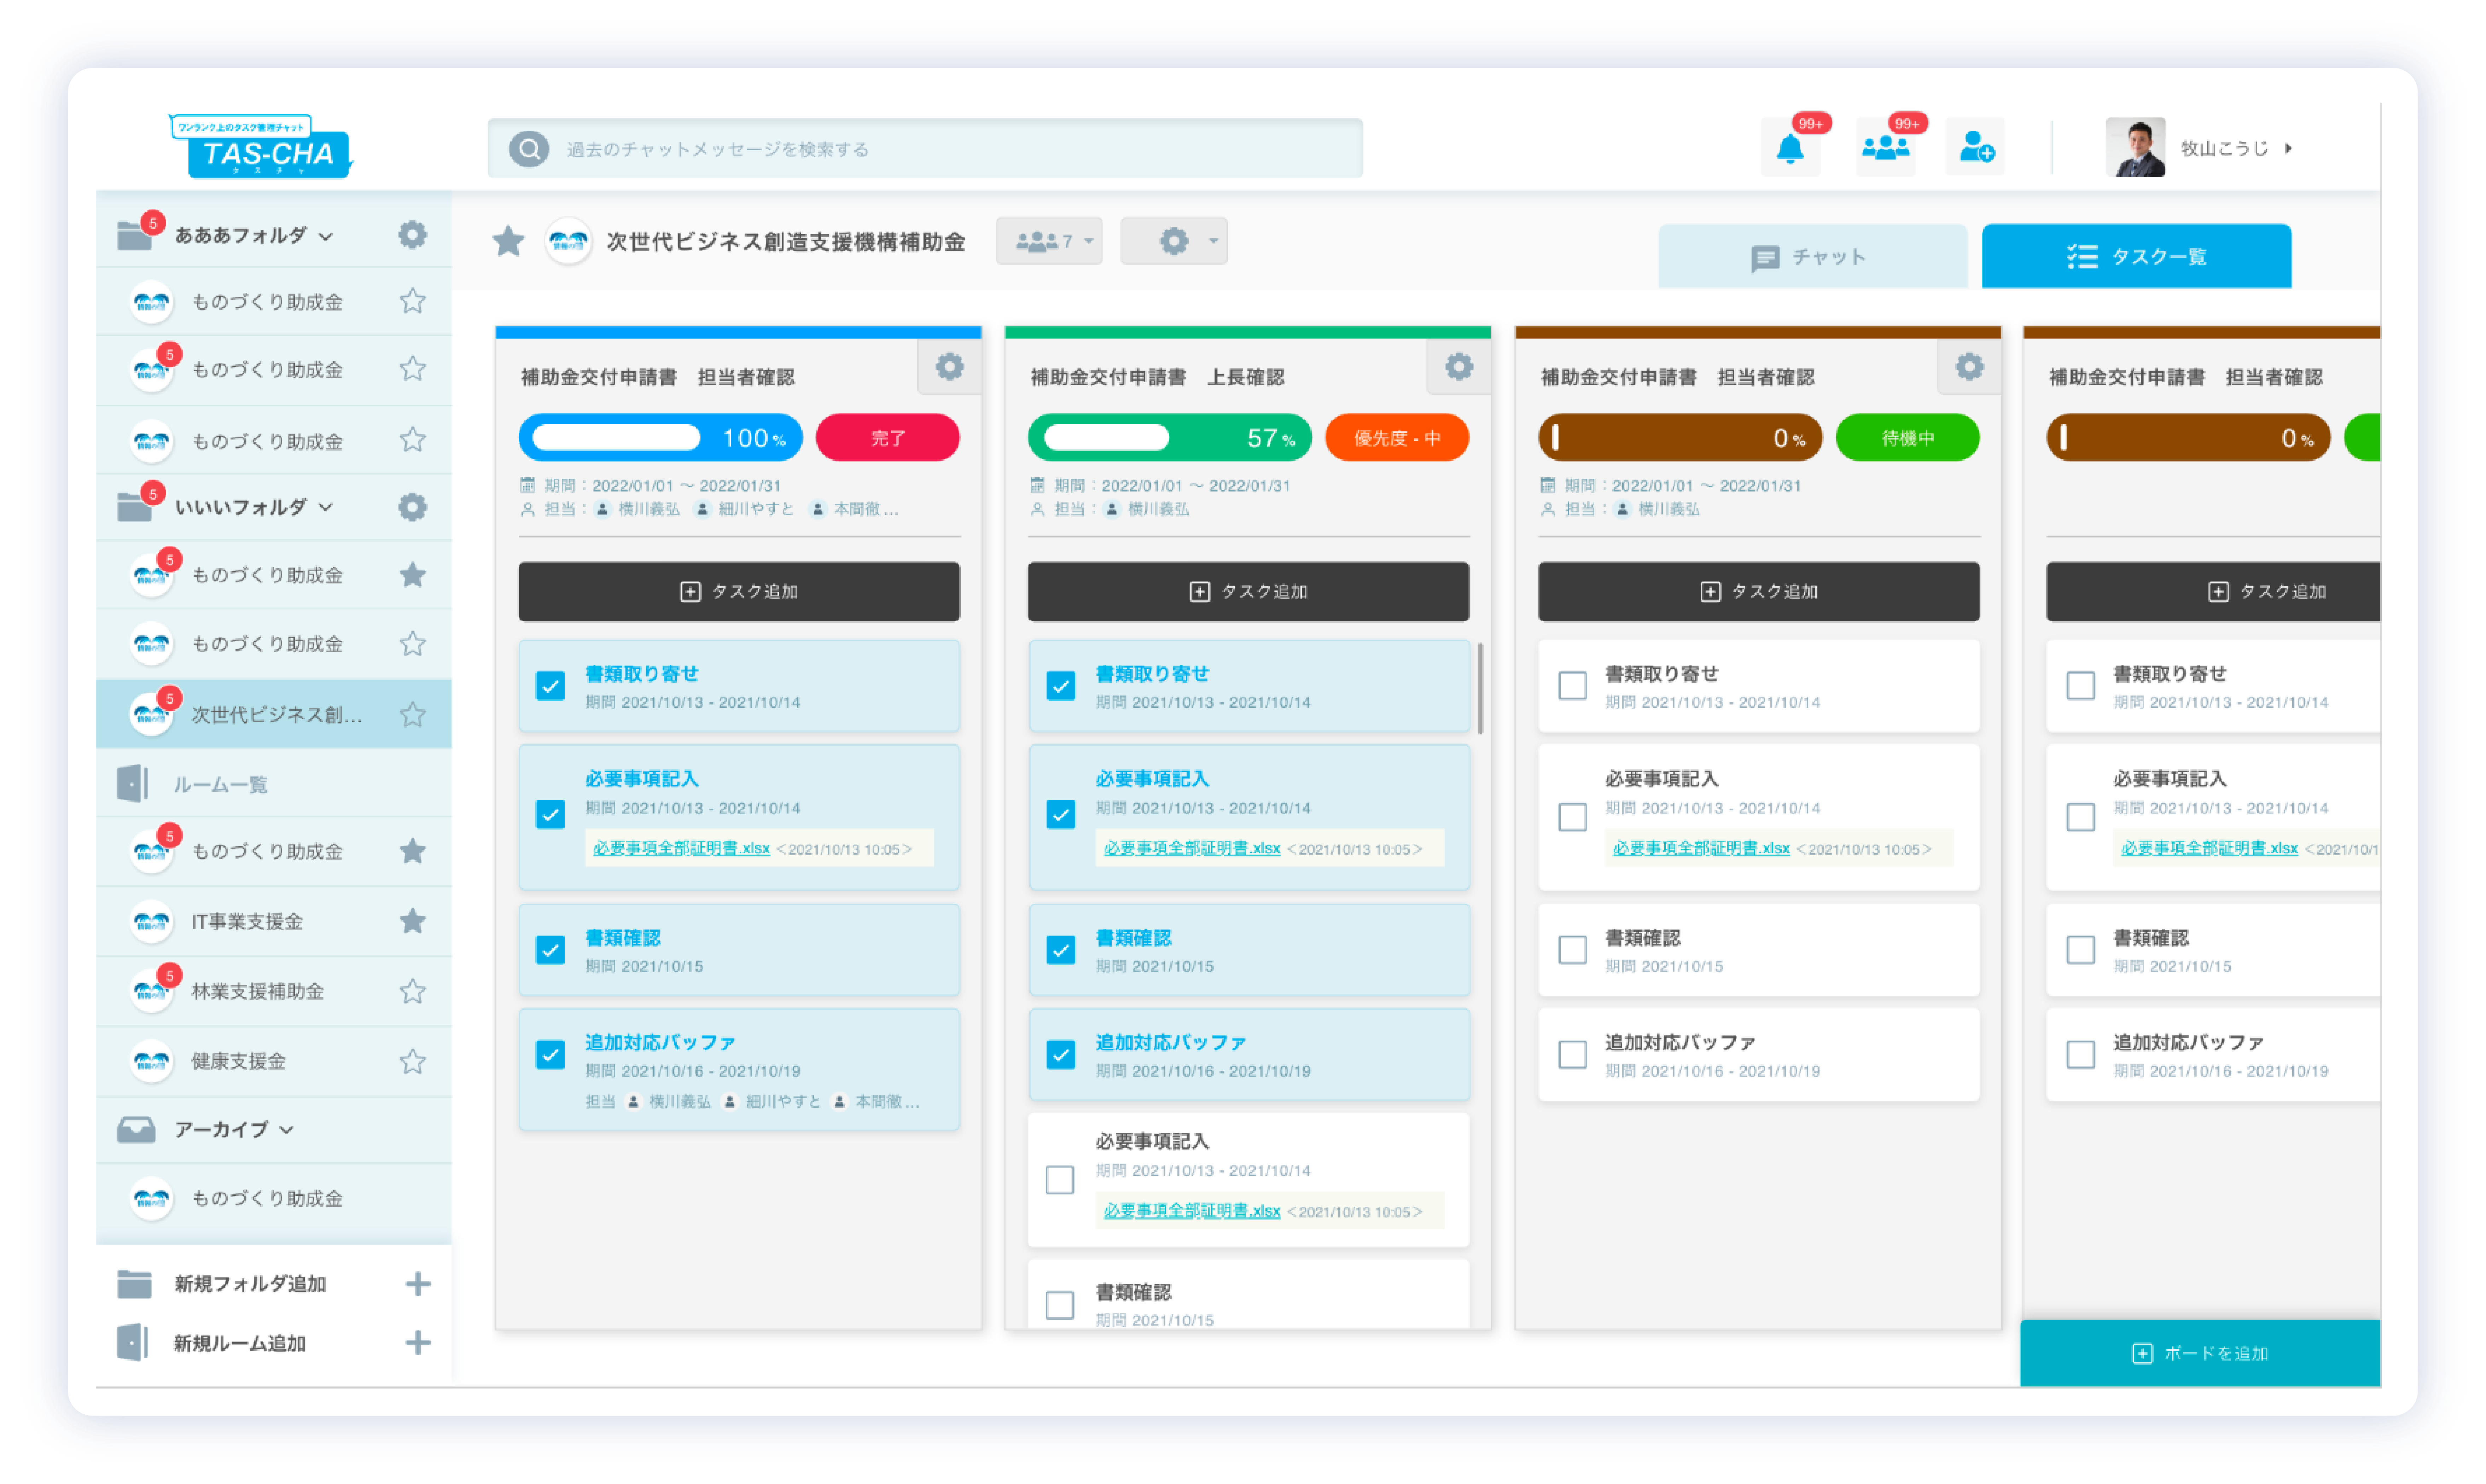Click the 100% blue progress bar
The height and width of the screenshot is (1484, 2486).
pyautogui.click(x=661, y=438)
